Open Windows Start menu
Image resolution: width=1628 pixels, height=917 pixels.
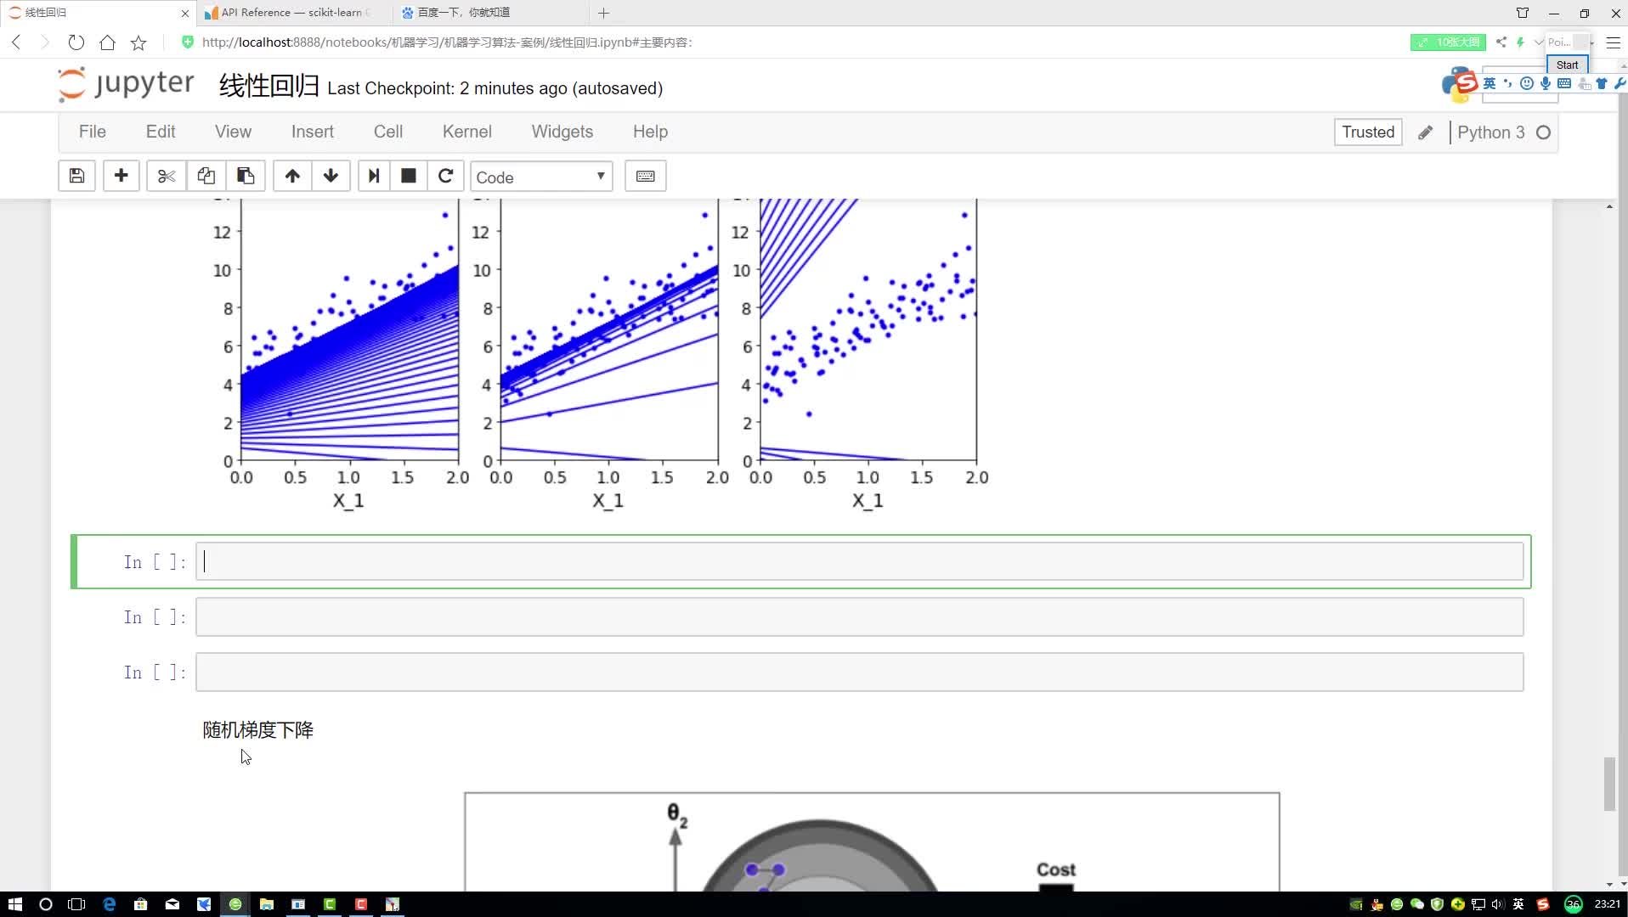[14, 904]
